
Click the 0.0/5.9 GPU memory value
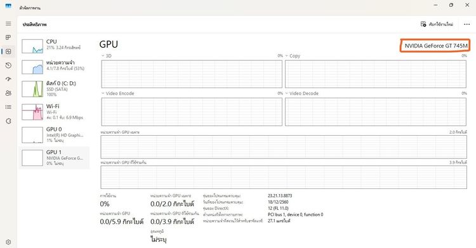click(121, 221)
